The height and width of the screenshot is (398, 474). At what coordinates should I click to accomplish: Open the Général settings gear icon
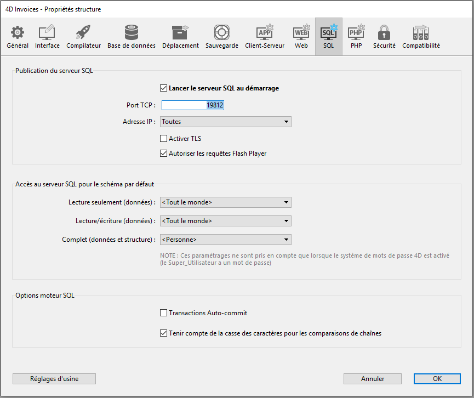pyautogui.click(x=18, y=33)
